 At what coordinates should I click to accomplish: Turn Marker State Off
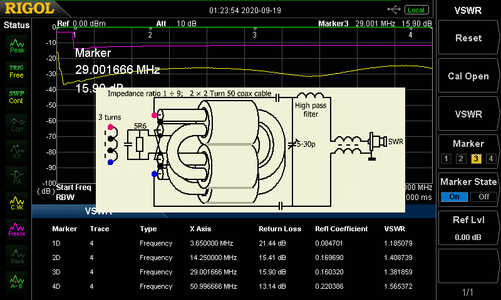click(483, 196)
